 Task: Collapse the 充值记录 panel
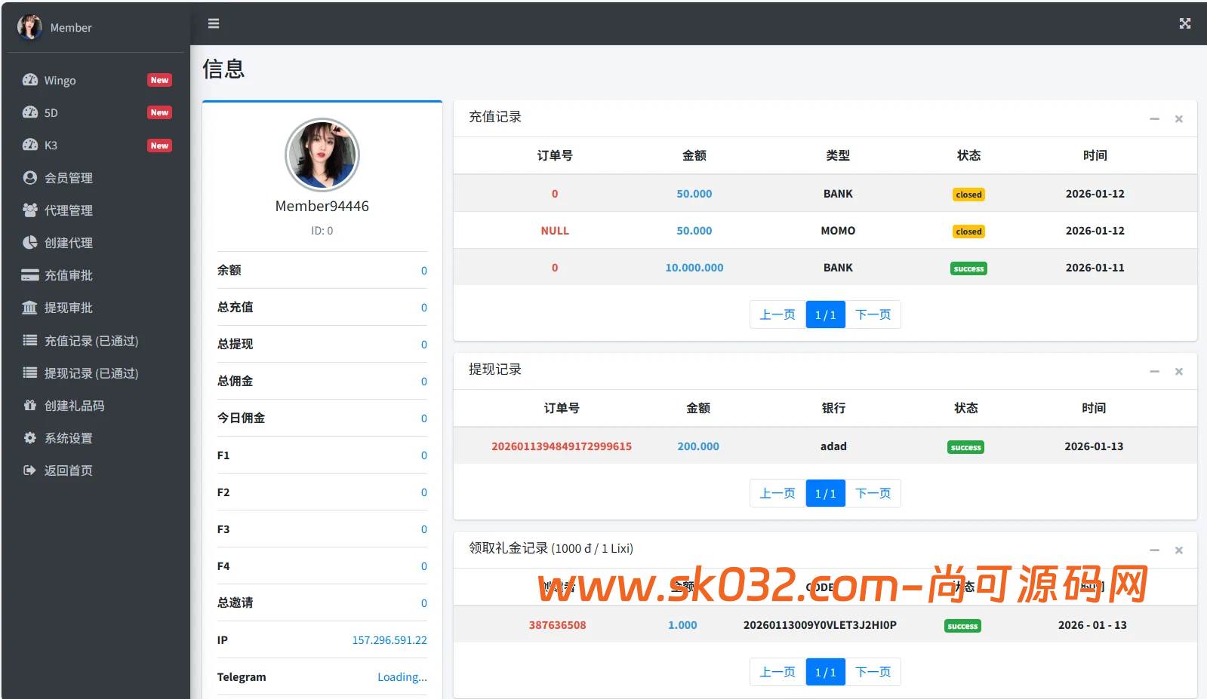point(1154,119)
